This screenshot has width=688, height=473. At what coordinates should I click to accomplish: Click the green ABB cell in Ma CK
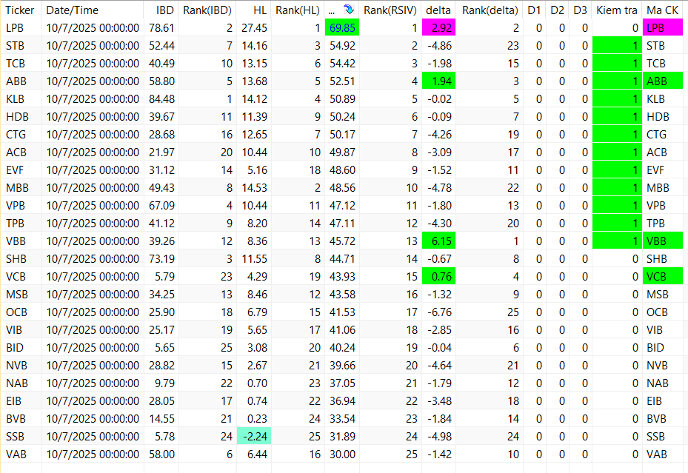[663, 81]
